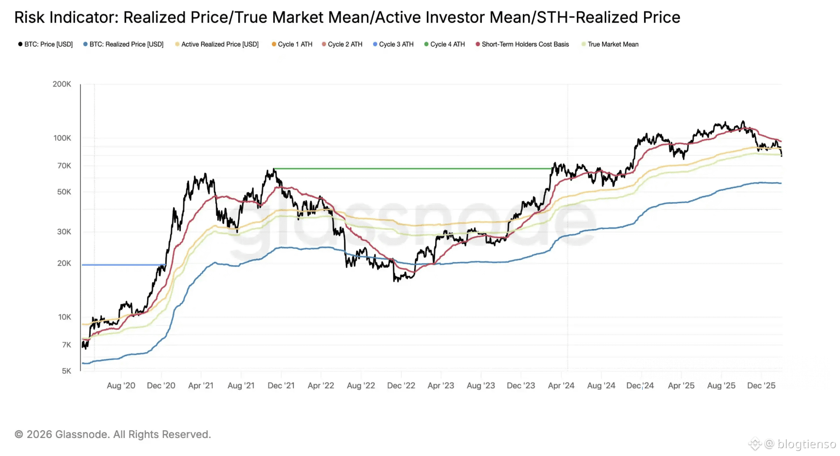Click the Aug '20 date label
This screenshot has width=840, height=456.
point(121,385)
